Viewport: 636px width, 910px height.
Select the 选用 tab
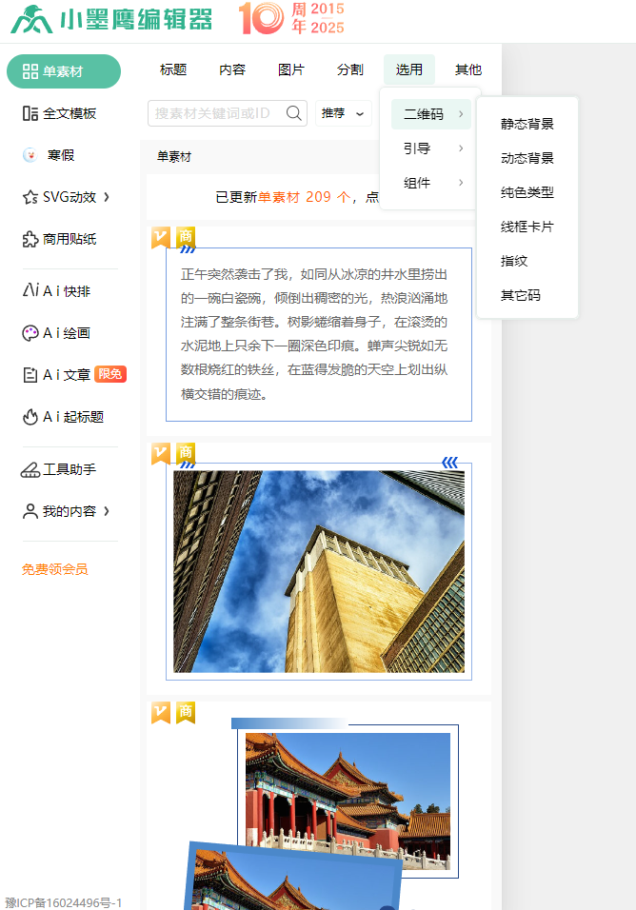click(409, 69)
